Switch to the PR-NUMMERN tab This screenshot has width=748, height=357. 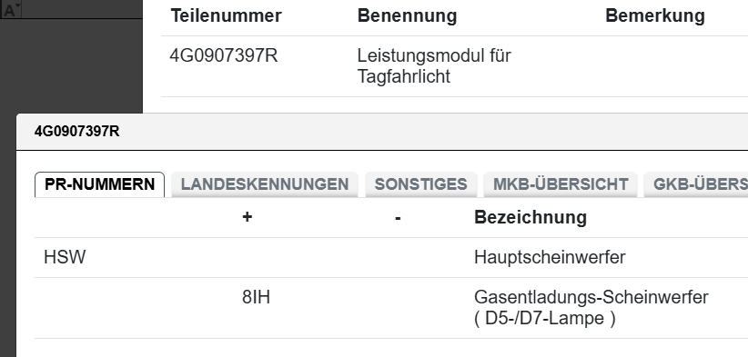point(100,184)
